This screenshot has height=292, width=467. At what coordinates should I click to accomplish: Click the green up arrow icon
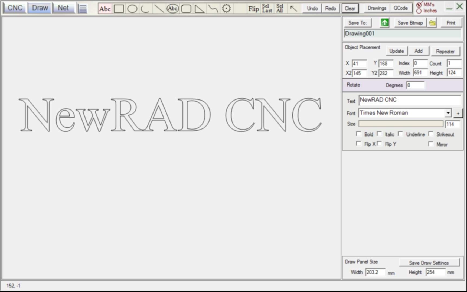click(384, 23)
